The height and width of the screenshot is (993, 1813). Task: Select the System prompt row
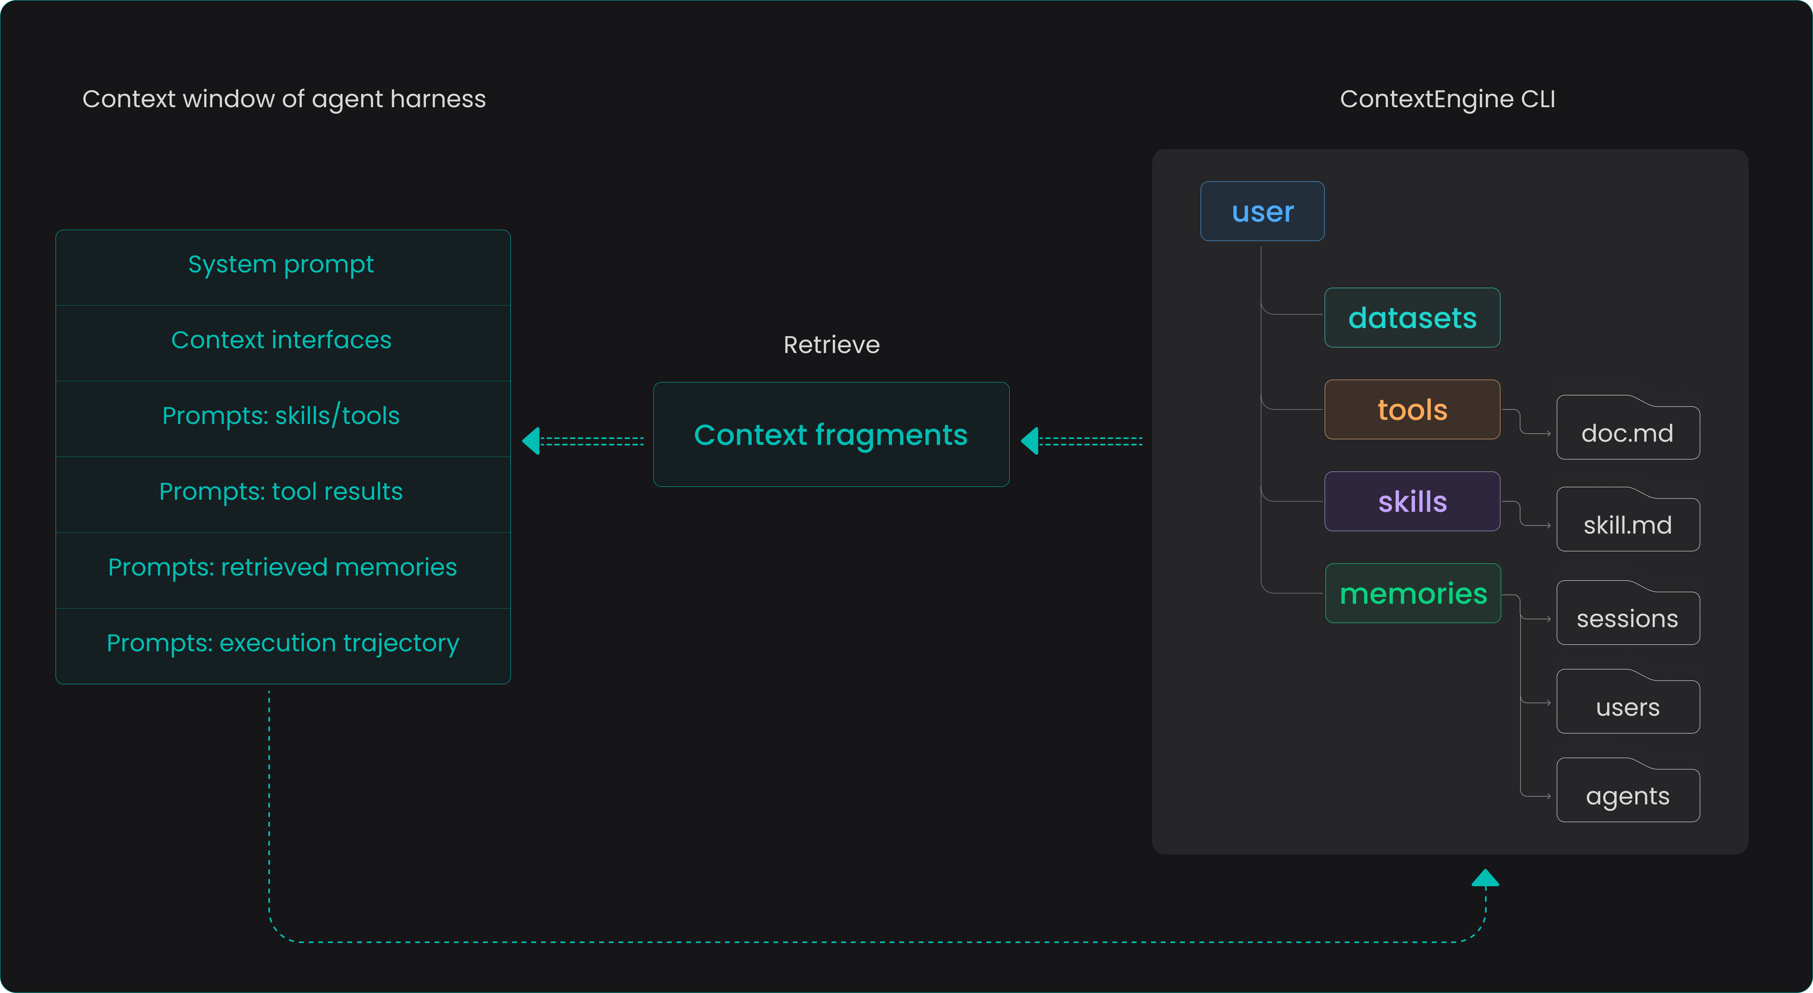(x=282, y=265)
